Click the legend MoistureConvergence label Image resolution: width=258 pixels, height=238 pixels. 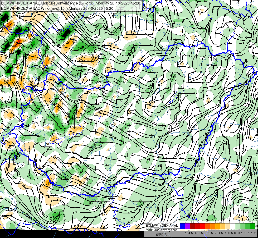click(162, 230)
